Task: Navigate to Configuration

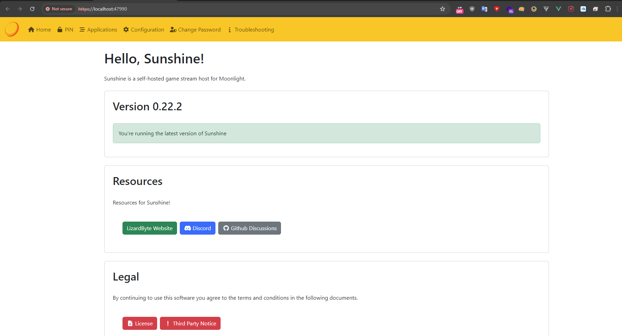Action: pyautogui.click(x=144, y=30)
